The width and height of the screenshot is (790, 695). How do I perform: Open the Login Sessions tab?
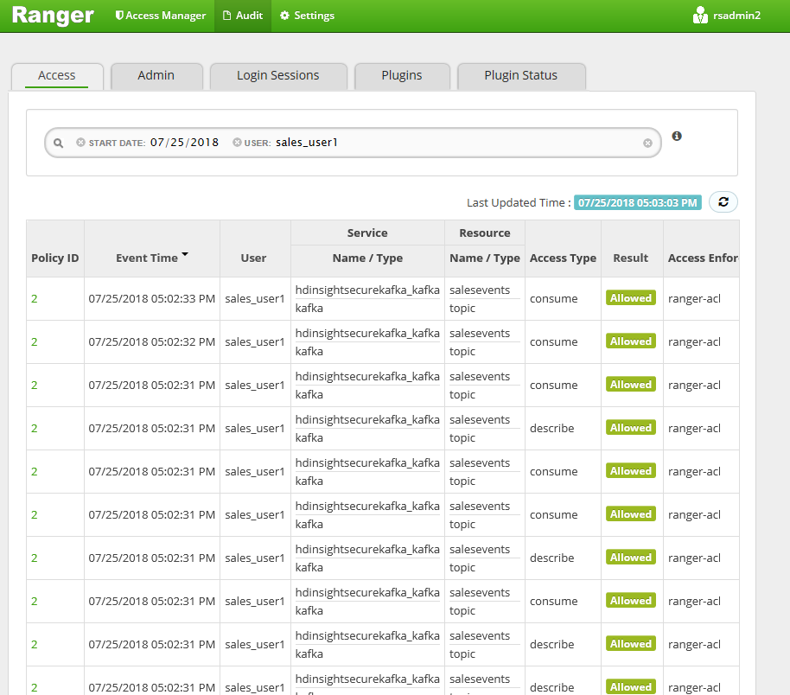(278, 75)
